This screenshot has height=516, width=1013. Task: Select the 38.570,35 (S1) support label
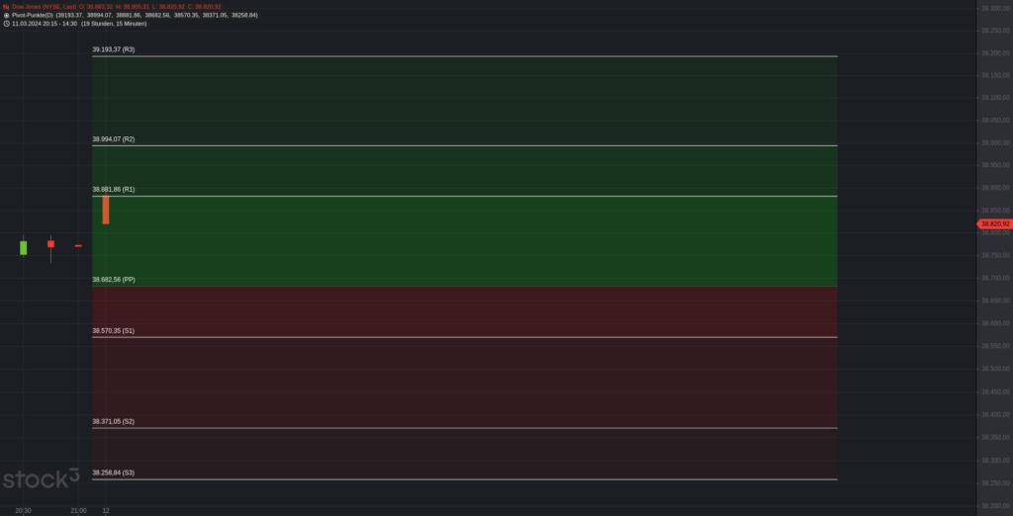(x=114, y=330)
